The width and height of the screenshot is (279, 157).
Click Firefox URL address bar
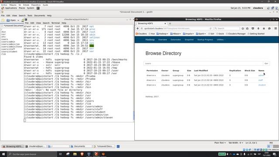(176, 28)
